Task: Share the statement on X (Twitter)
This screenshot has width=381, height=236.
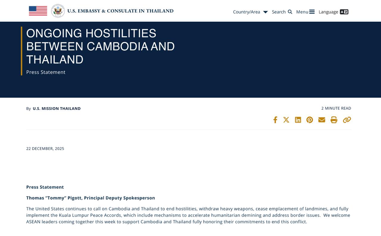Action: coord(286,120)
